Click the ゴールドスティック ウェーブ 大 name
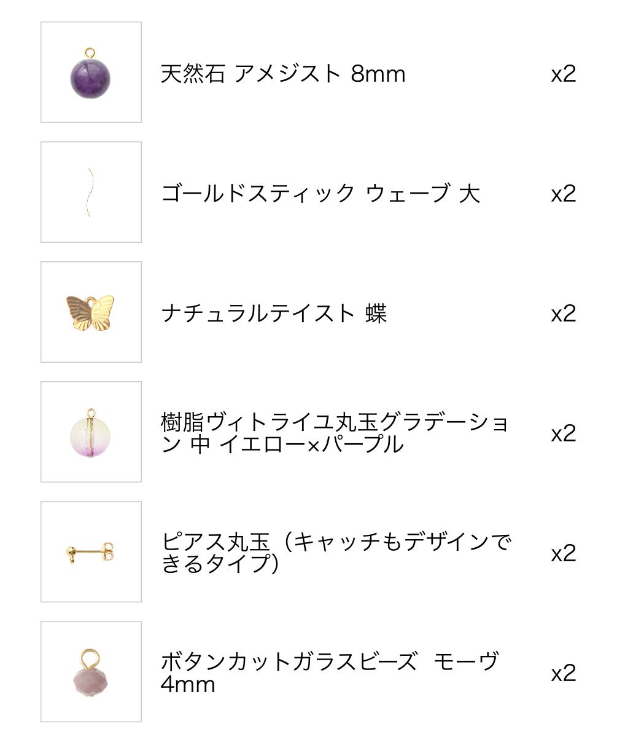This screenshot has width=617, height=742. (x=320, y=194)
